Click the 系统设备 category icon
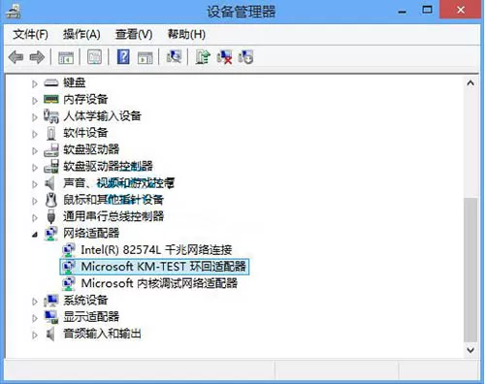The width and height of the screenshot is (485, 384). point(51,301)
